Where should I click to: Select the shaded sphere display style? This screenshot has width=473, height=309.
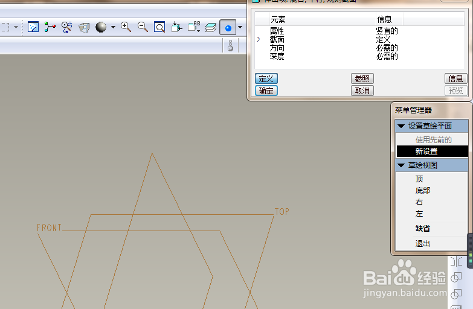[101, 27]
